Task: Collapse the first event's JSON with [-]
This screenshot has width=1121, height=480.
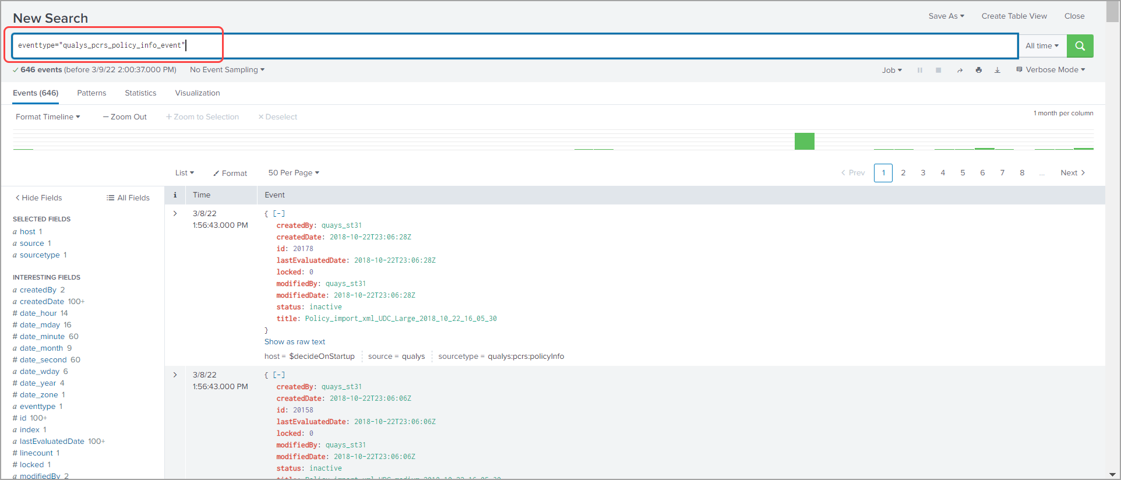Action: (x=279, y=214)
